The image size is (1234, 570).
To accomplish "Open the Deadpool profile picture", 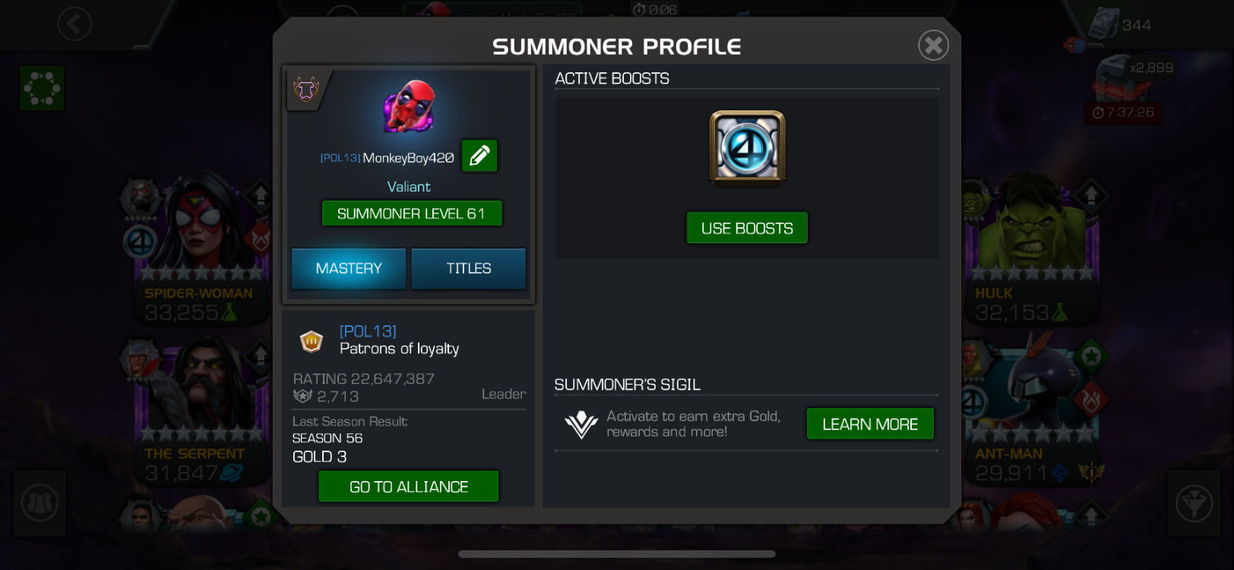I will (x=410, y=106).
